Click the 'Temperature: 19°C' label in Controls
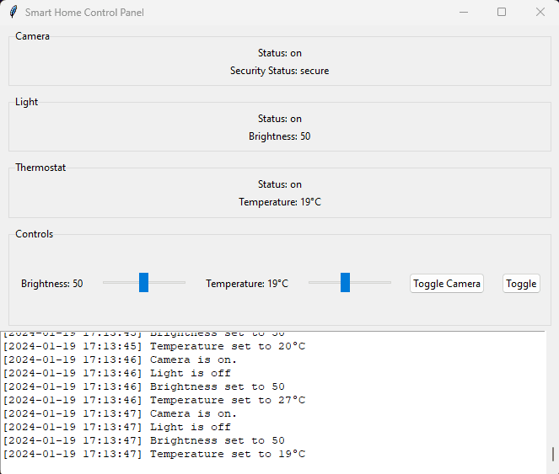Image resolution: width=559 pixels, height=474 pixels. 247,284
